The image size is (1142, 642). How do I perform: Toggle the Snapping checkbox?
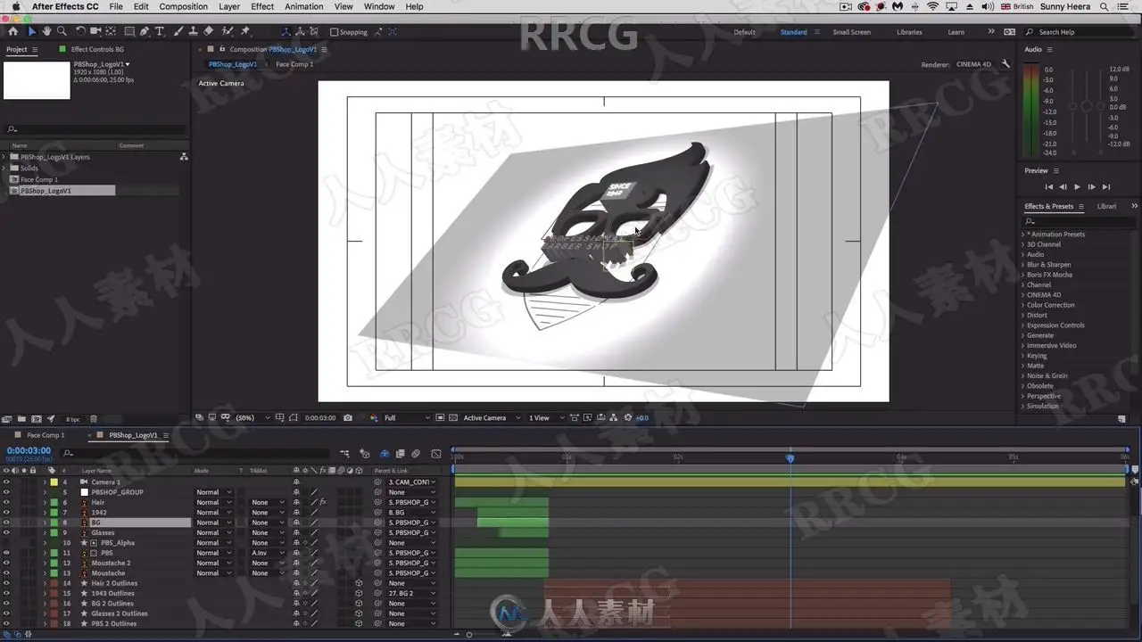point(334,32)
